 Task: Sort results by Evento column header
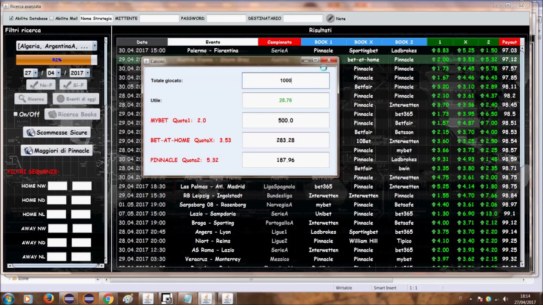coord(213,42)
